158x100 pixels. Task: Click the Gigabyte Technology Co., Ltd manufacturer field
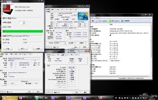pyautogui.click(x=24, y=58)
